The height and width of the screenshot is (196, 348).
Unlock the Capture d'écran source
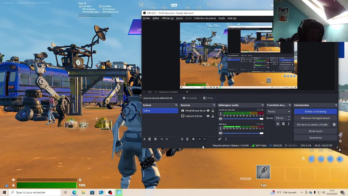(213, 116)
